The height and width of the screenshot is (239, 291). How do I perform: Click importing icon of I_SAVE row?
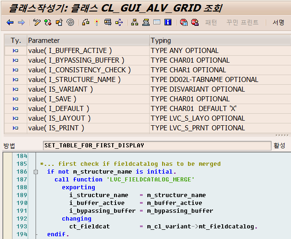coord(15,99)
